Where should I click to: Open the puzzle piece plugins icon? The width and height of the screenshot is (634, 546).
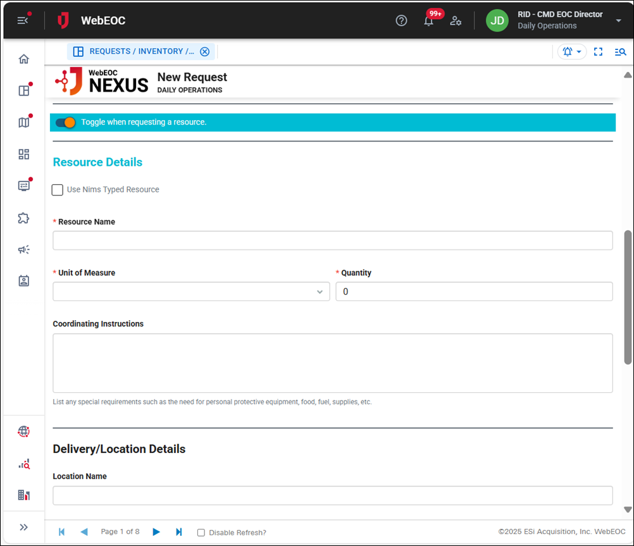pyautogui.click(x=24, y=218)
